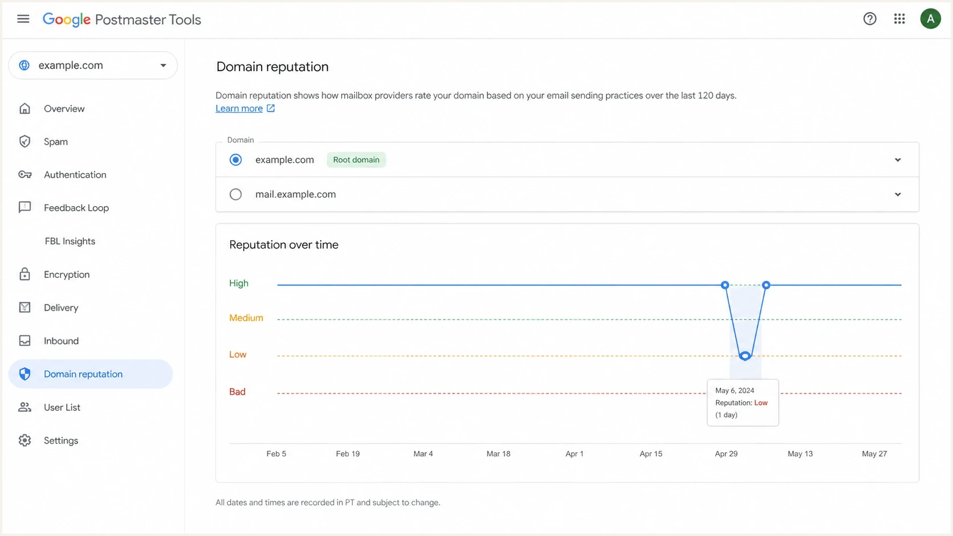Click the User List people icon

[x=25, y=407]
